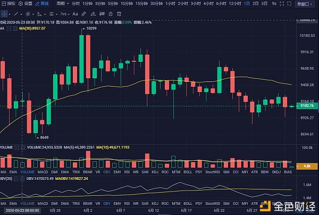
Task: Click the 9s refresh countdown
Action: (x=274, y=4)
